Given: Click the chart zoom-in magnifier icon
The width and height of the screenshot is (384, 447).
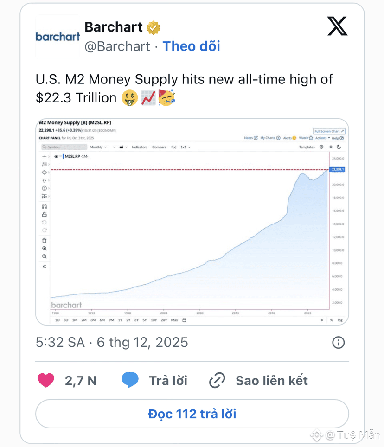Looking at the screenshot, I should (45, 249).
